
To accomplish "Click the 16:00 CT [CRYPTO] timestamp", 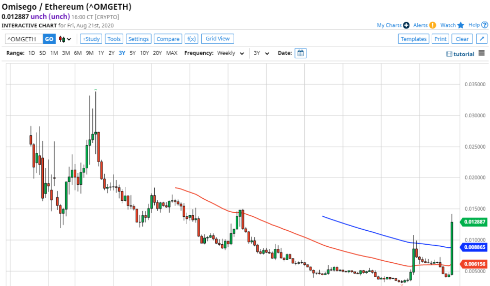I will coord(95,17).
